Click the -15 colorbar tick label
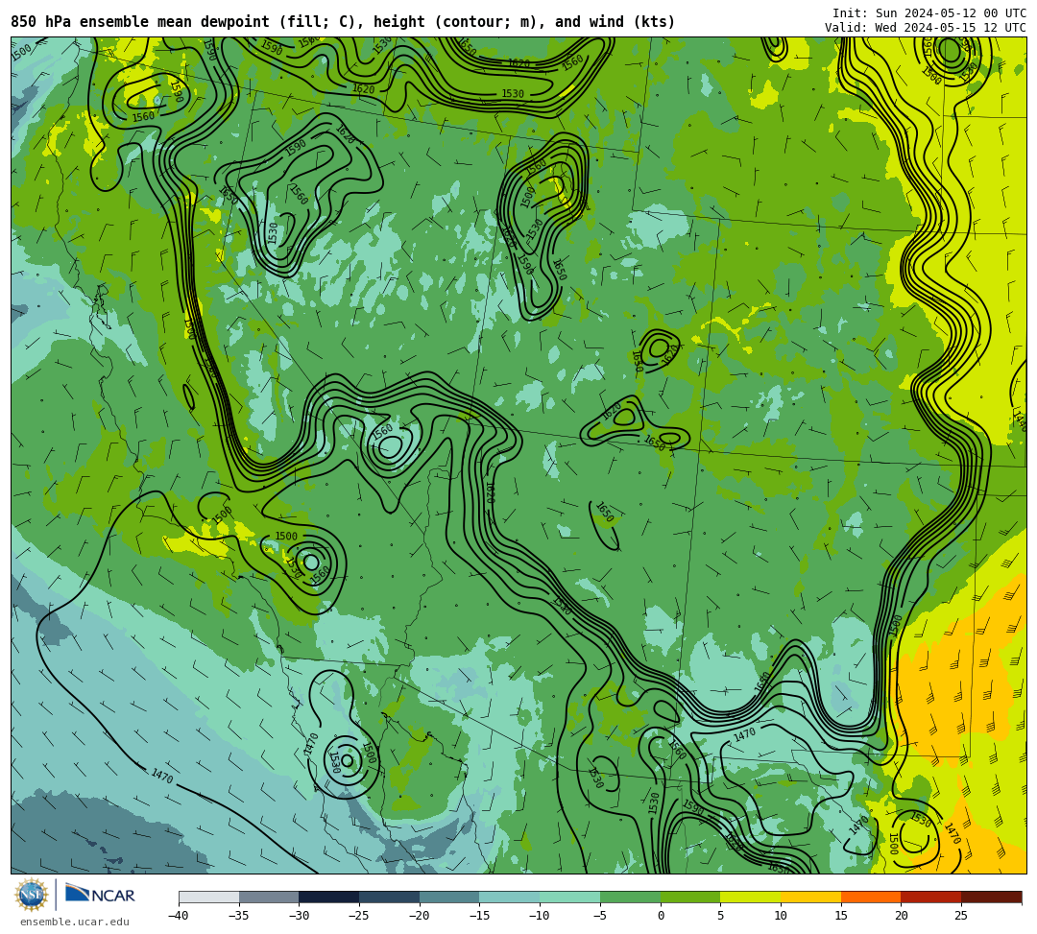This screenshot has height=934, width=1037. (479, 916)
